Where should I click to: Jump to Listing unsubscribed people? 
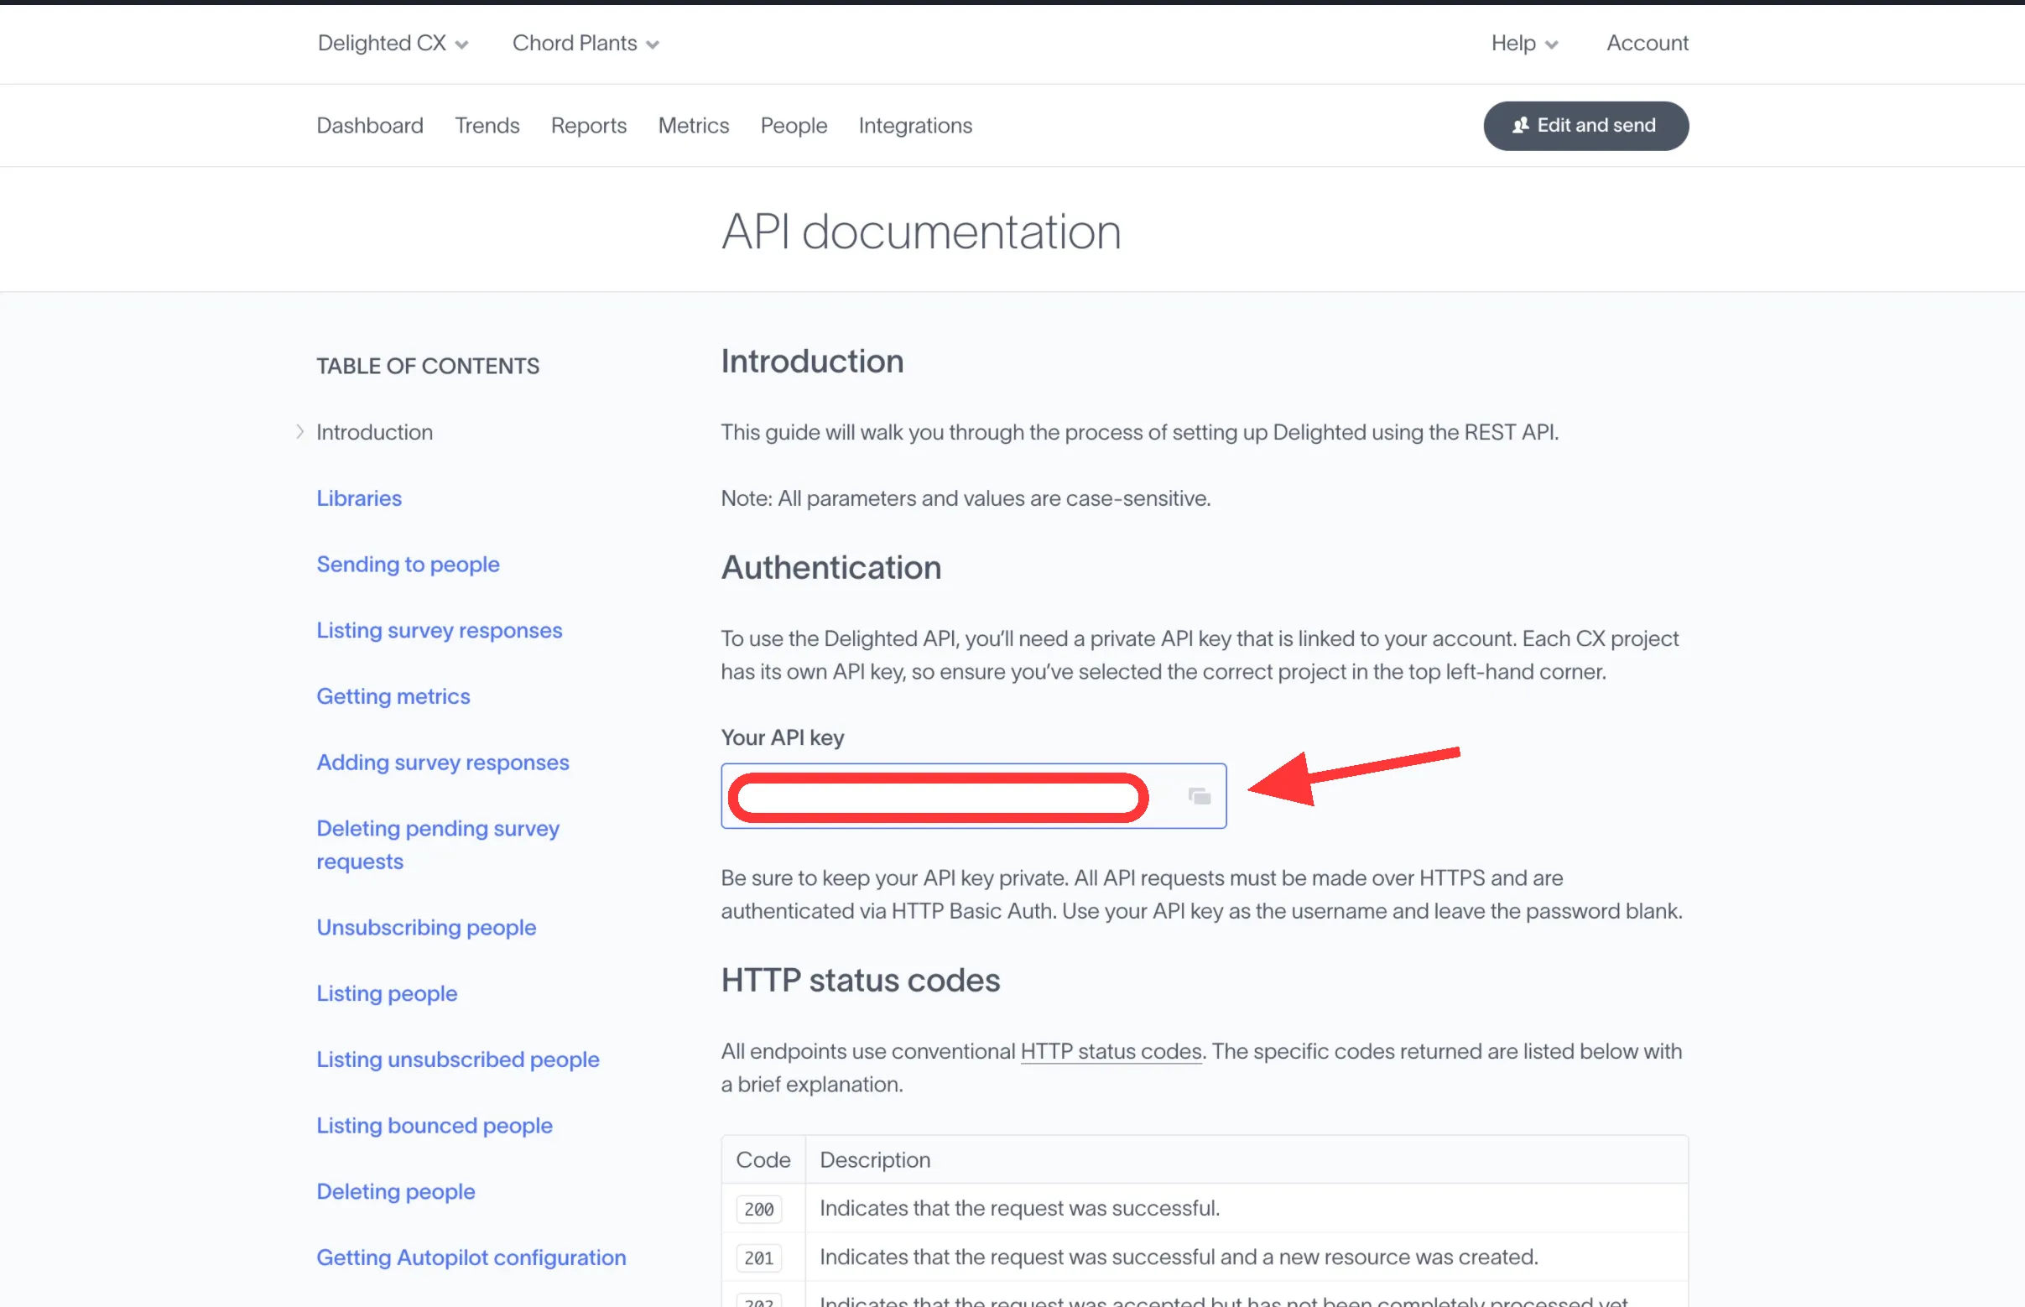pos(458,1060)
